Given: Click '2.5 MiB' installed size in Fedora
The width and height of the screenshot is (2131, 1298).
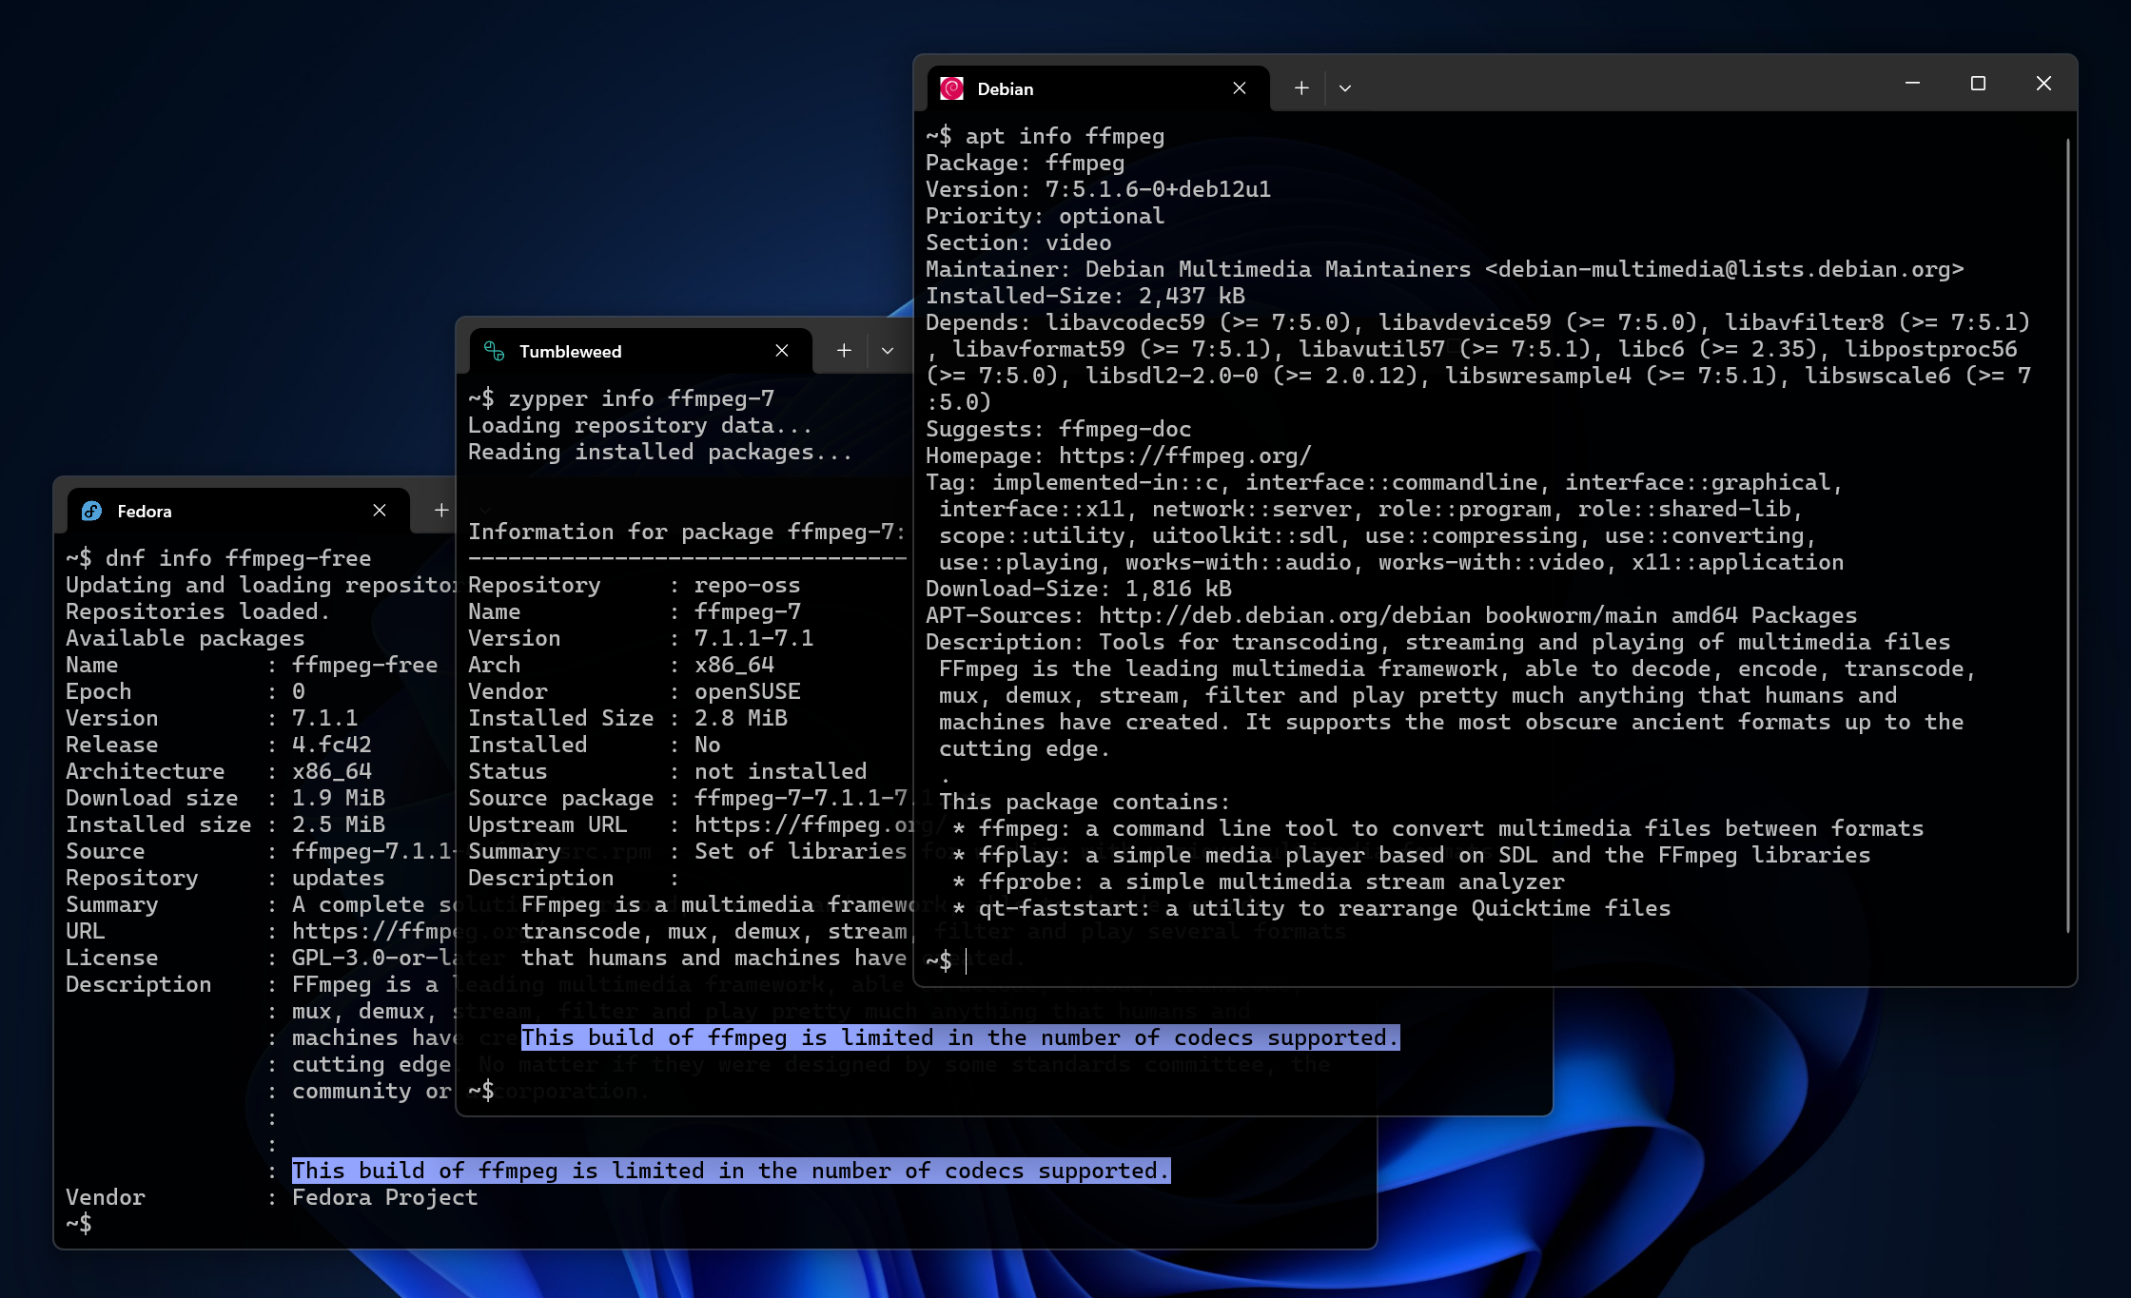Looking at the screenshot, I should (x=338, y=824).
